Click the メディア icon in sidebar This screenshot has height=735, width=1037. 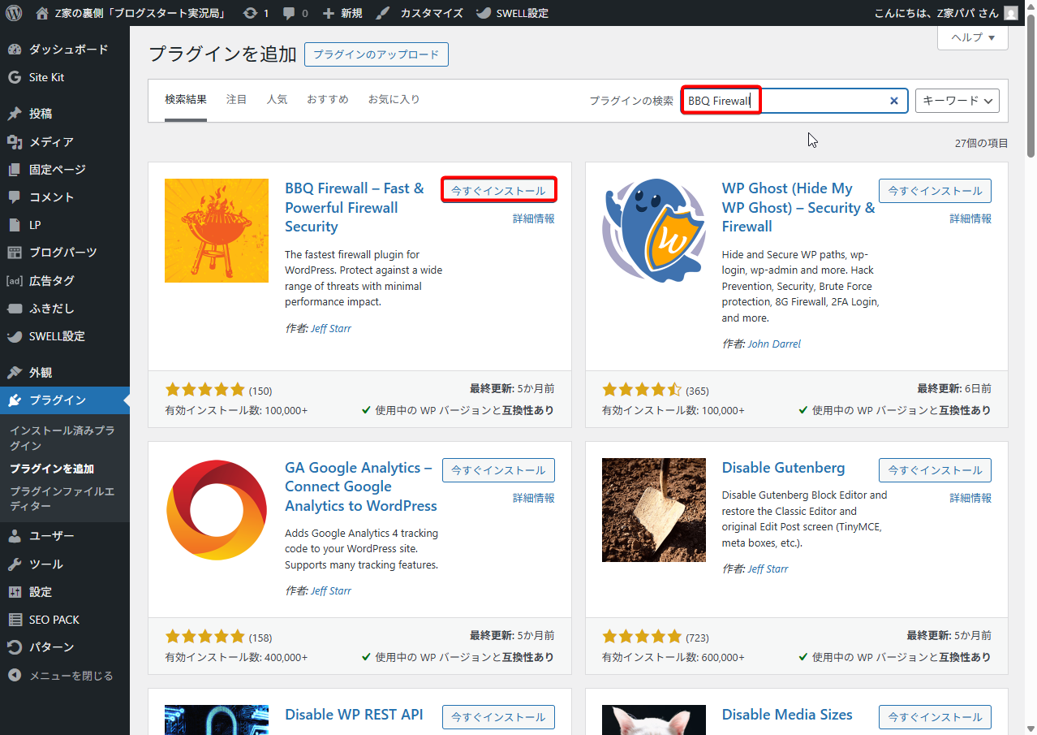(15, 142)
